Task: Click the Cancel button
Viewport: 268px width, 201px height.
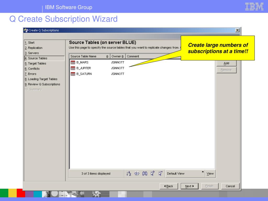Action: [x=230, y=186]
